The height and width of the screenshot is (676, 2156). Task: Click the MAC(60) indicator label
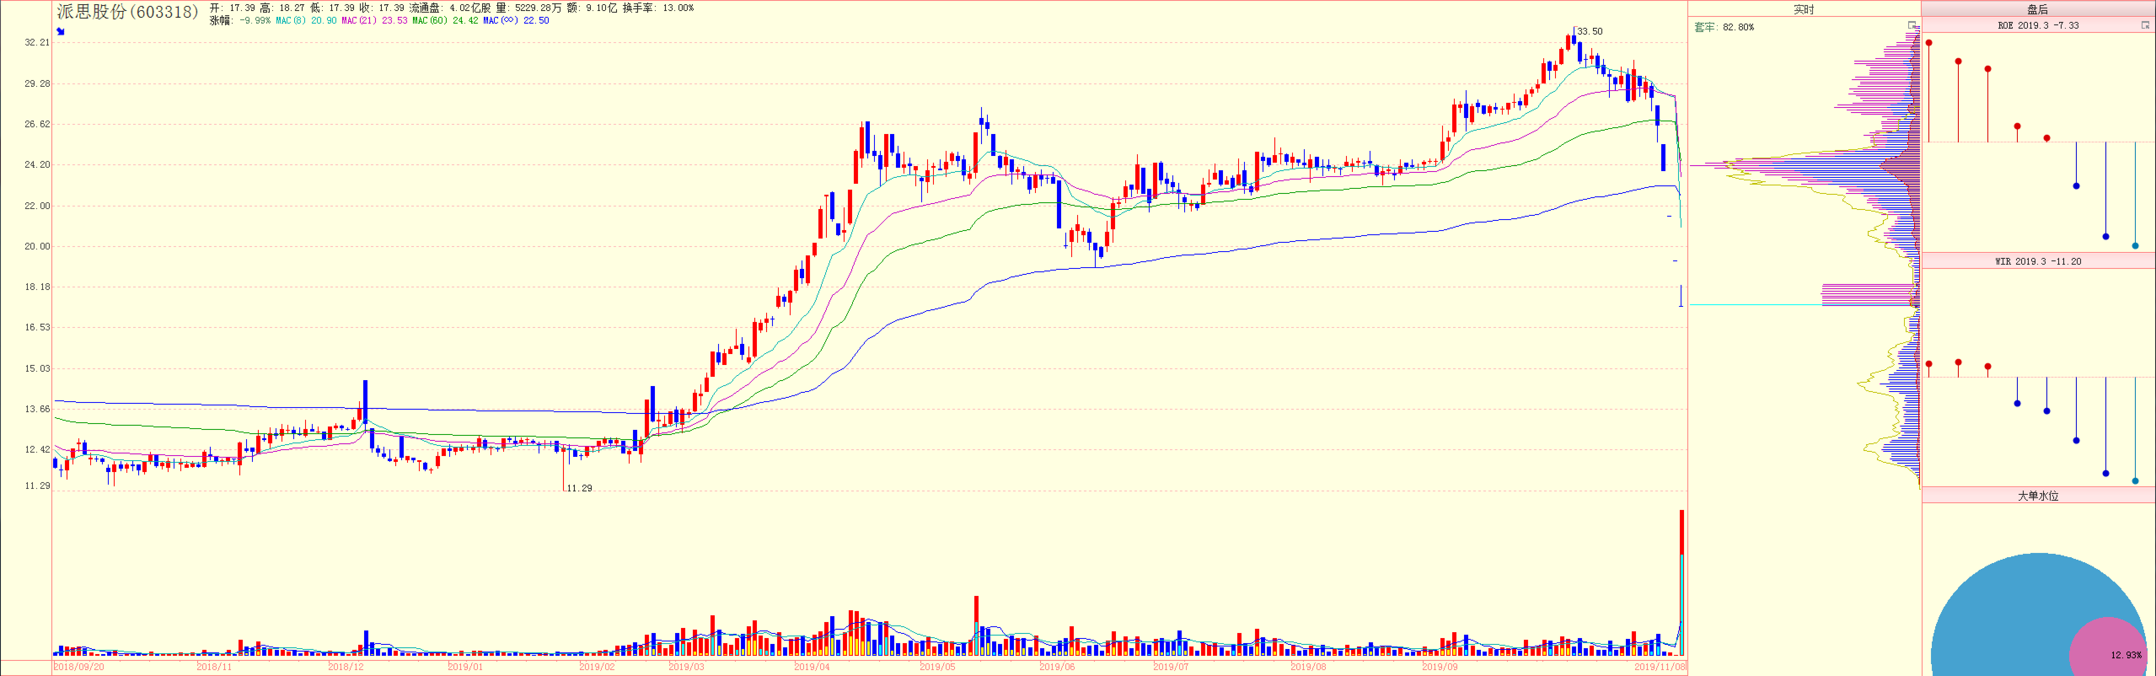coord(430,21)
